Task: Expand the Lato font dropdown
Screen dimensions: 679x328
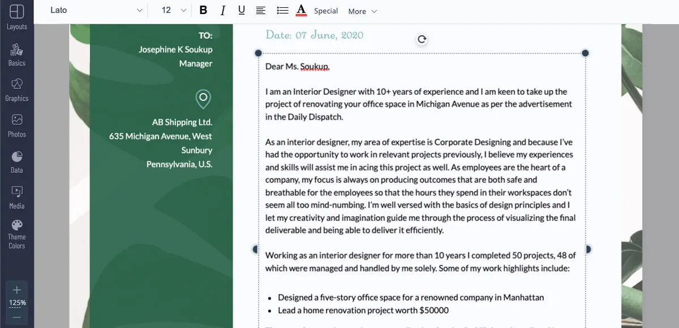Action: point(96,11)
